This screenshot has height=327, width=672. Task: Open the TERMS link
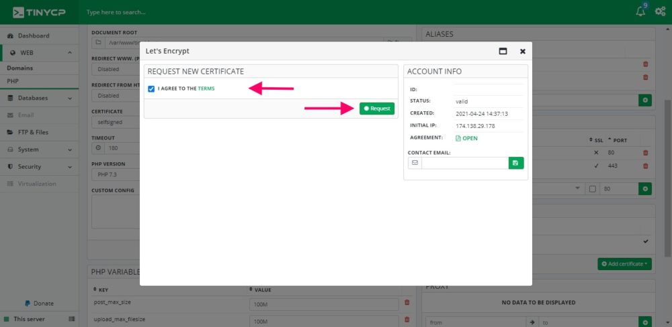206,89
